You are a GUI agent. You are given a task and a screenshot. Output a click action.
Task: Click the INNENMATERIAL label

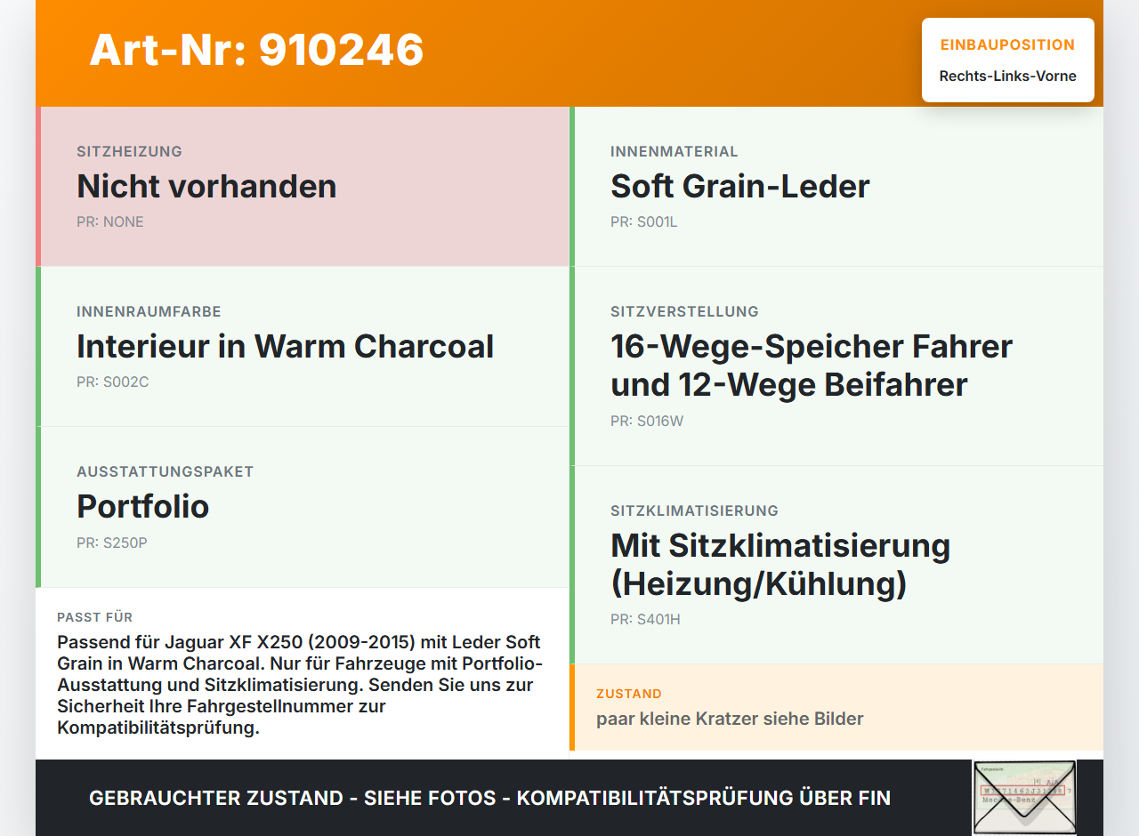click(x=675, y=151)
